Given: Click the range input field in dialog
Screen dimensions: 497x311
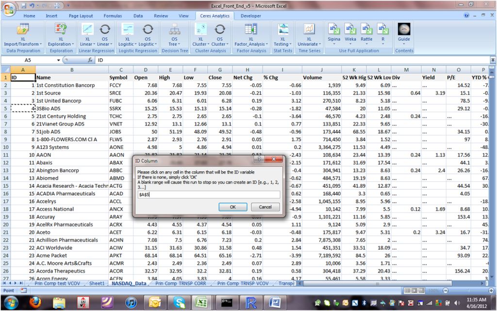Looking at the screenshot, I should click(209, 195).
